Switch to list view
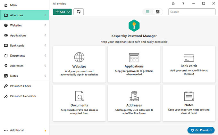Screen dimensions: 218x135 pyautogui.click(x=147, y=12)
